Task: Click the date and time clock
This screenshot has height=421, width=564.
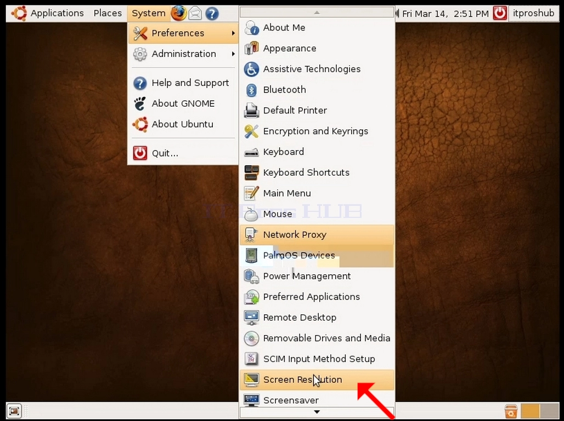Action: coord(445,14)
